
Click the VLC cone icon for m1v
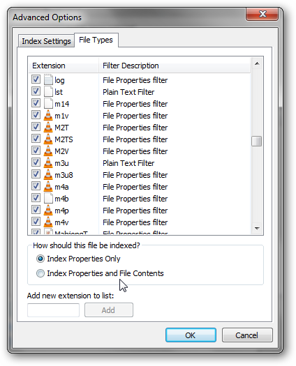coord(48,115)
